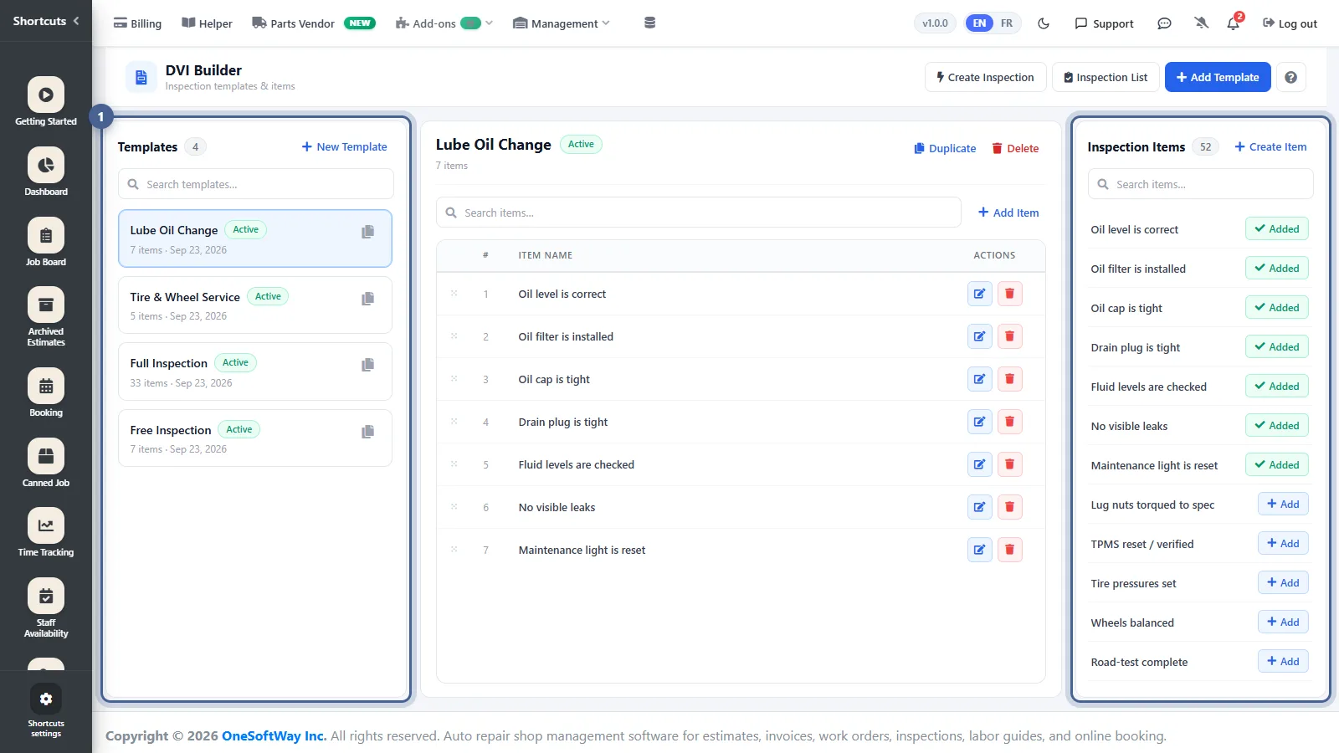Click the muted bell slash icon
The image size is (1339, 753).
1202,23
